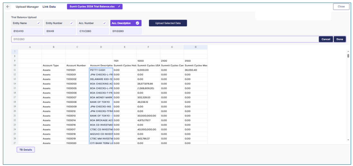
Task: Click the E10:H10 range box
Action: click(27, 31)
